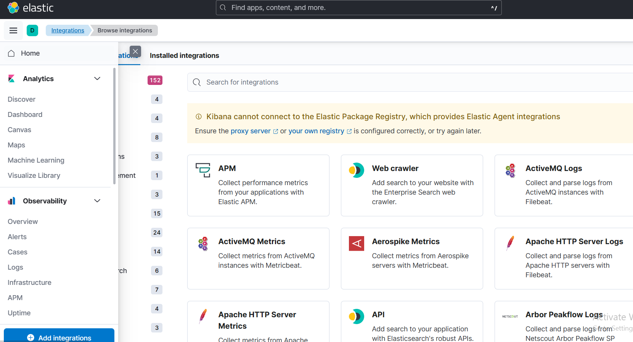Select the category with 8 count badge
Viewport: 633px width, 342px height.
(157, 137)
